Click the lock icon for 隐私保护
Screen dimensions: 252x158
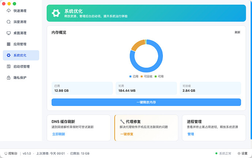click(x=9, y=78)
